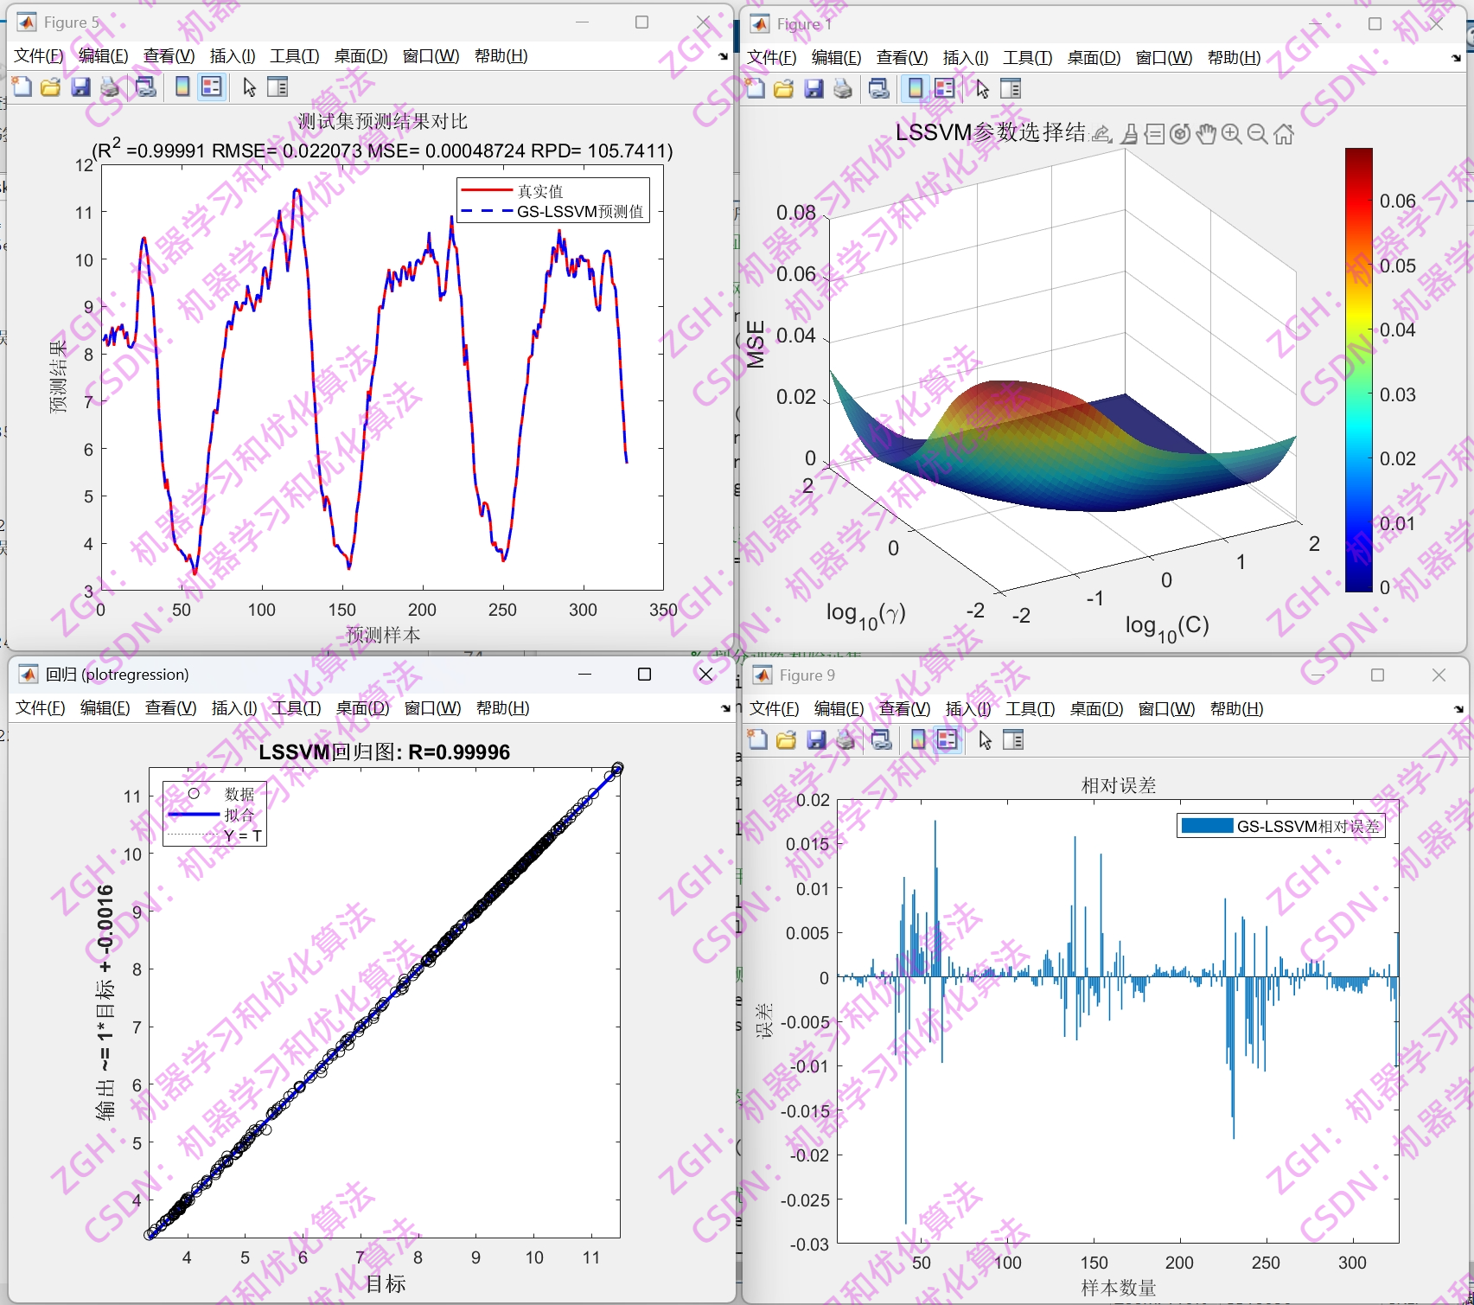
Task: Click New Figure icon in Figure 9 toolbar
Action: (x=758, y=739)
